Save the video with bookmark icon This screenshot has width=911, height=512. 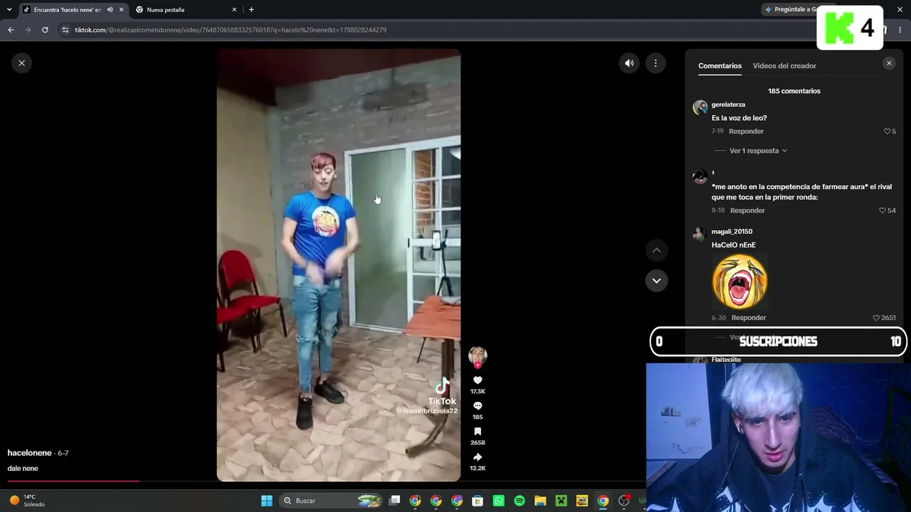(478, 432)
